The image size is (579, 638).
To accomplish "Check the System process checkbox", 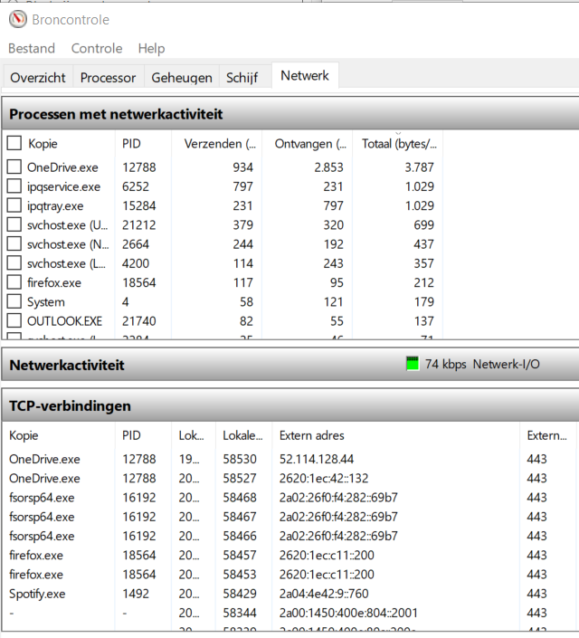I will point(14,301).
